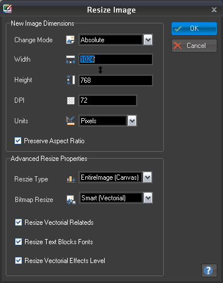Click the Units ruler icon
The image size is (223, 283).
click(71, 121)
